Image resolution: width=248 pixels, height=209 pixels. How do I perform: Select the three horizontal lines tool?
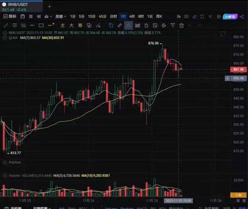click(23, 25)
